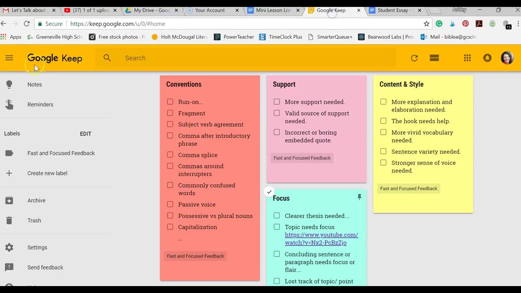Click label chip on Support note
The image size is (521, 293).
pyautogui.click(x=302, y=158)
